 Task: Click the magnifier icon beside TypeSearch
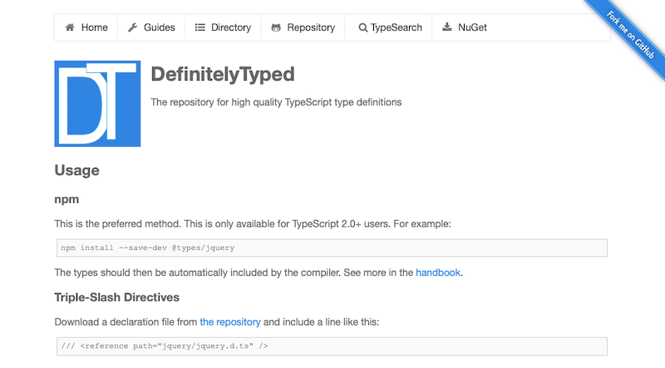(x=362, y=27)
